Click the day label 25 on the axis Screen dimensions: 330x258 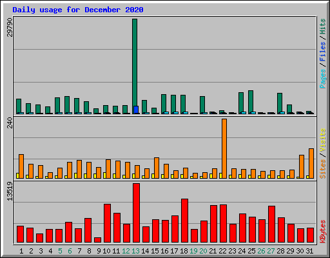(251, 251)
